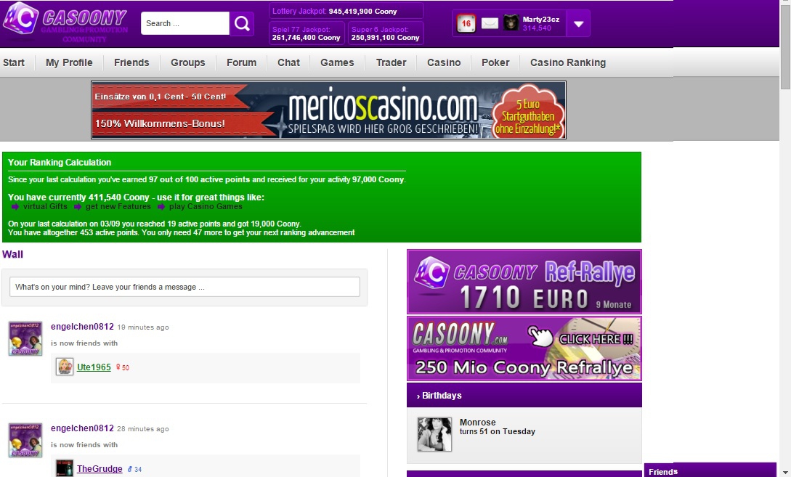Click the Casoony Ref-Rallye 1710 Euro banner
Screen dimensions: 791x477
pos(524,282)
